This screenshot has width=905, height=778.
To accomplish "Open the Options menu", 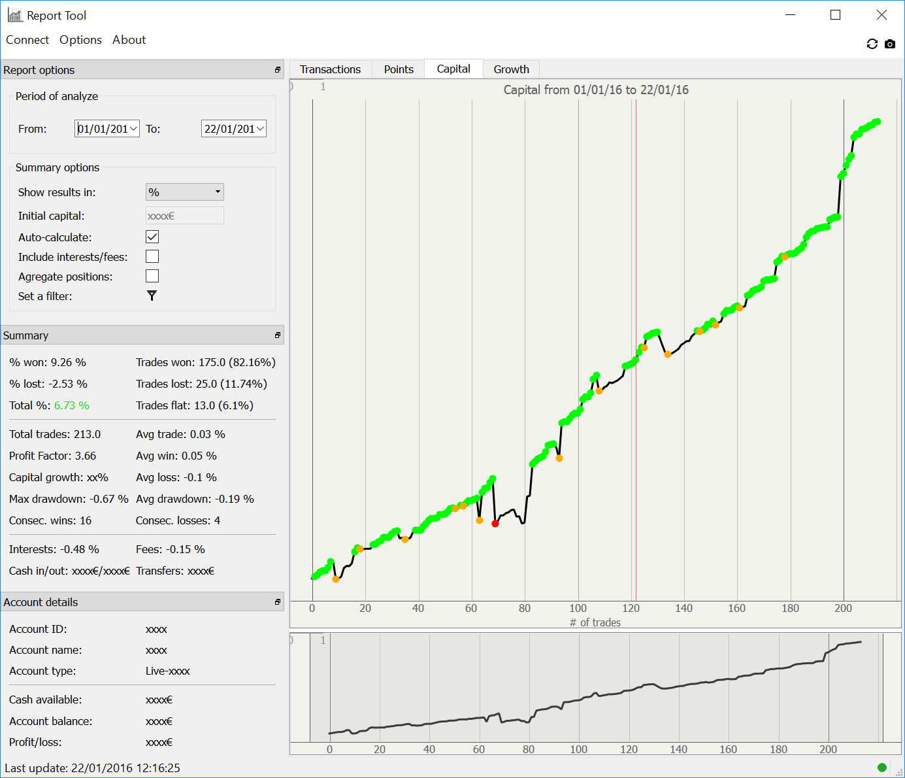I will [x=80, y=40].
